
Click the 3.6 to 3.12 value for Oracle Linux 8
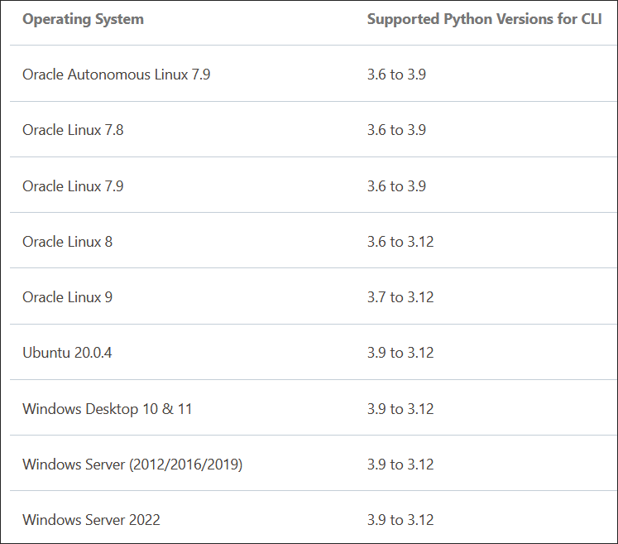[400, 242]
